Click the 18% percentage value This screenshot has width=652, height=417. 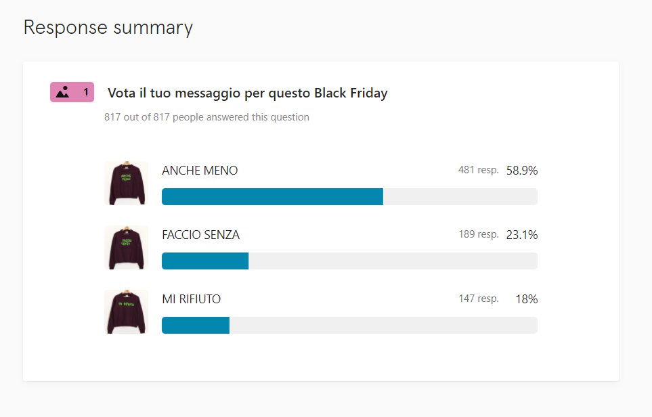click(527, 299)
